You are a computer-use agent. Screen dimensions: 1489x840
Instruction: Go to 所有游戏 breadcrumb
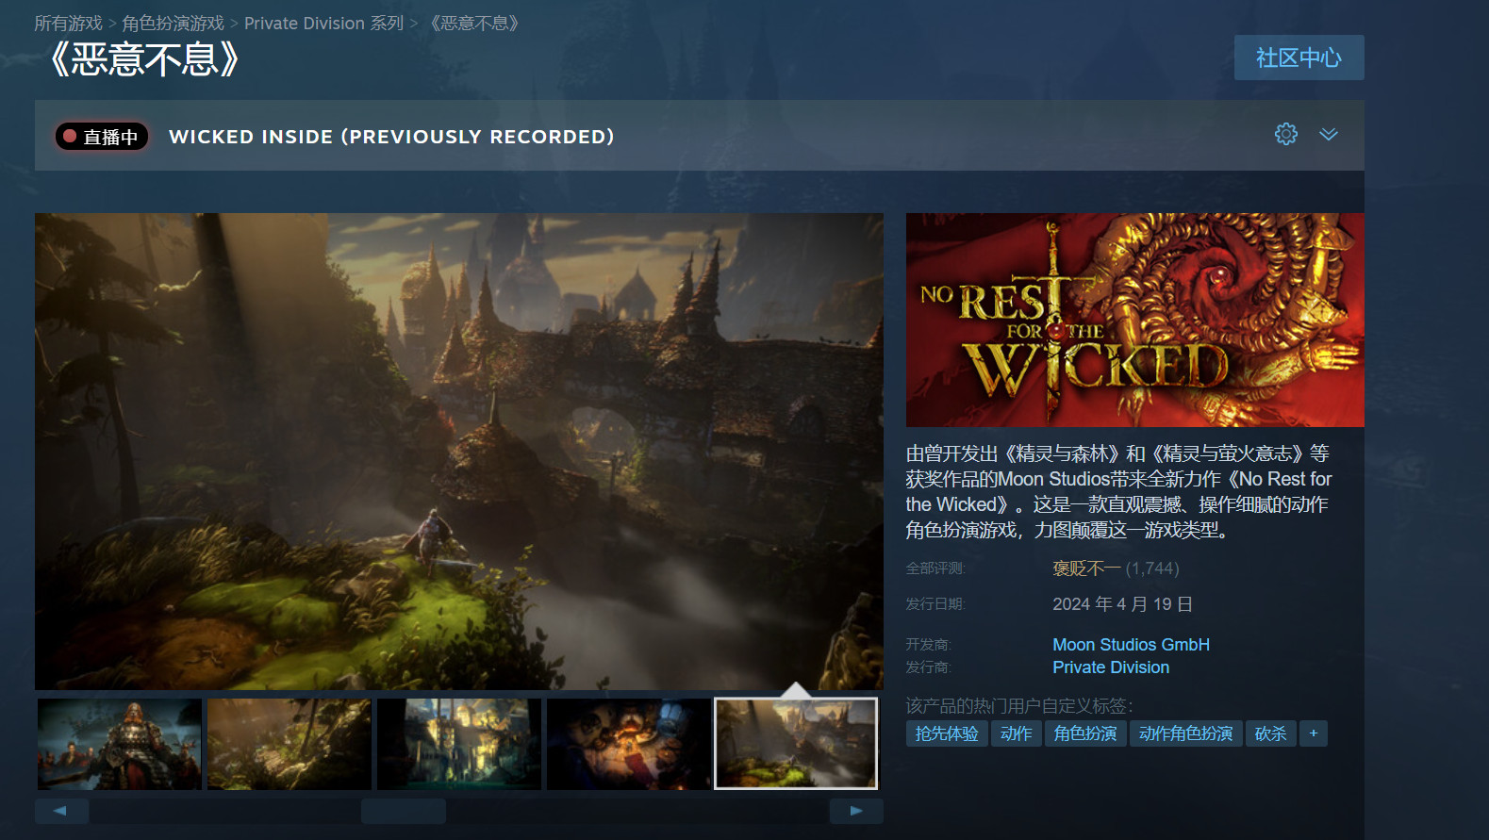(x=68, y=24)
